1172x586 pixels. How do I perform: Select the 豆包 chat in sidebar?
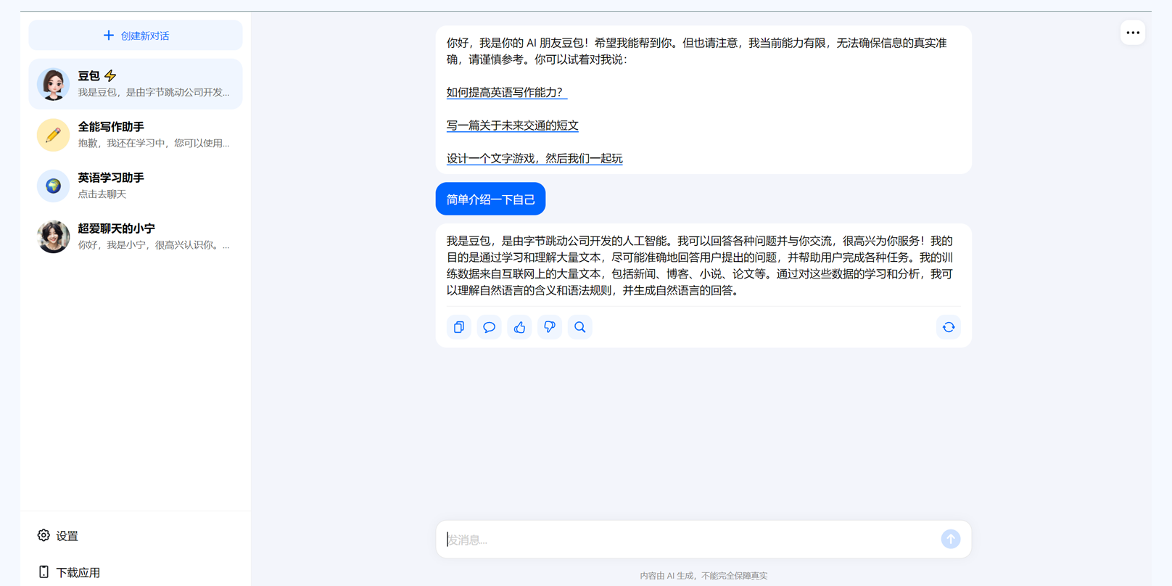pos(136,84)
